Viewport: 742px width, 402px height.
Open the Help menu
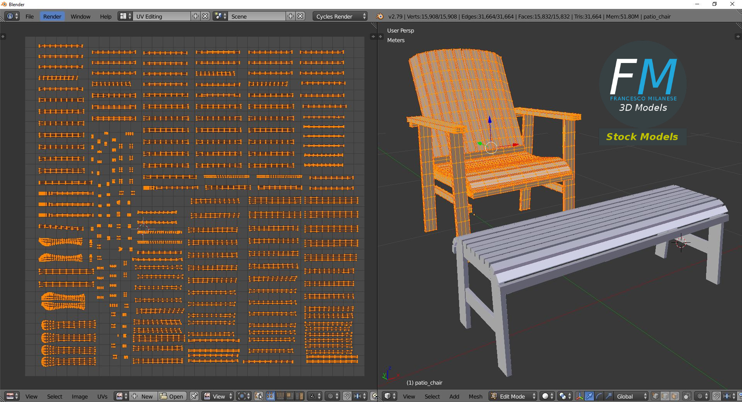(x=106, y=17)
